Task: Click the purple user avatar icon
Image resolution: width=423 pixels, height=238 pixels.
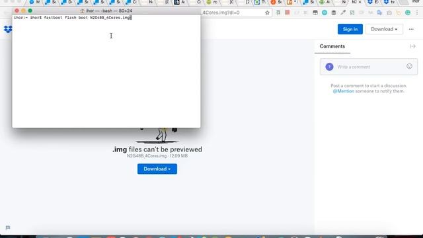Action: 329,67
